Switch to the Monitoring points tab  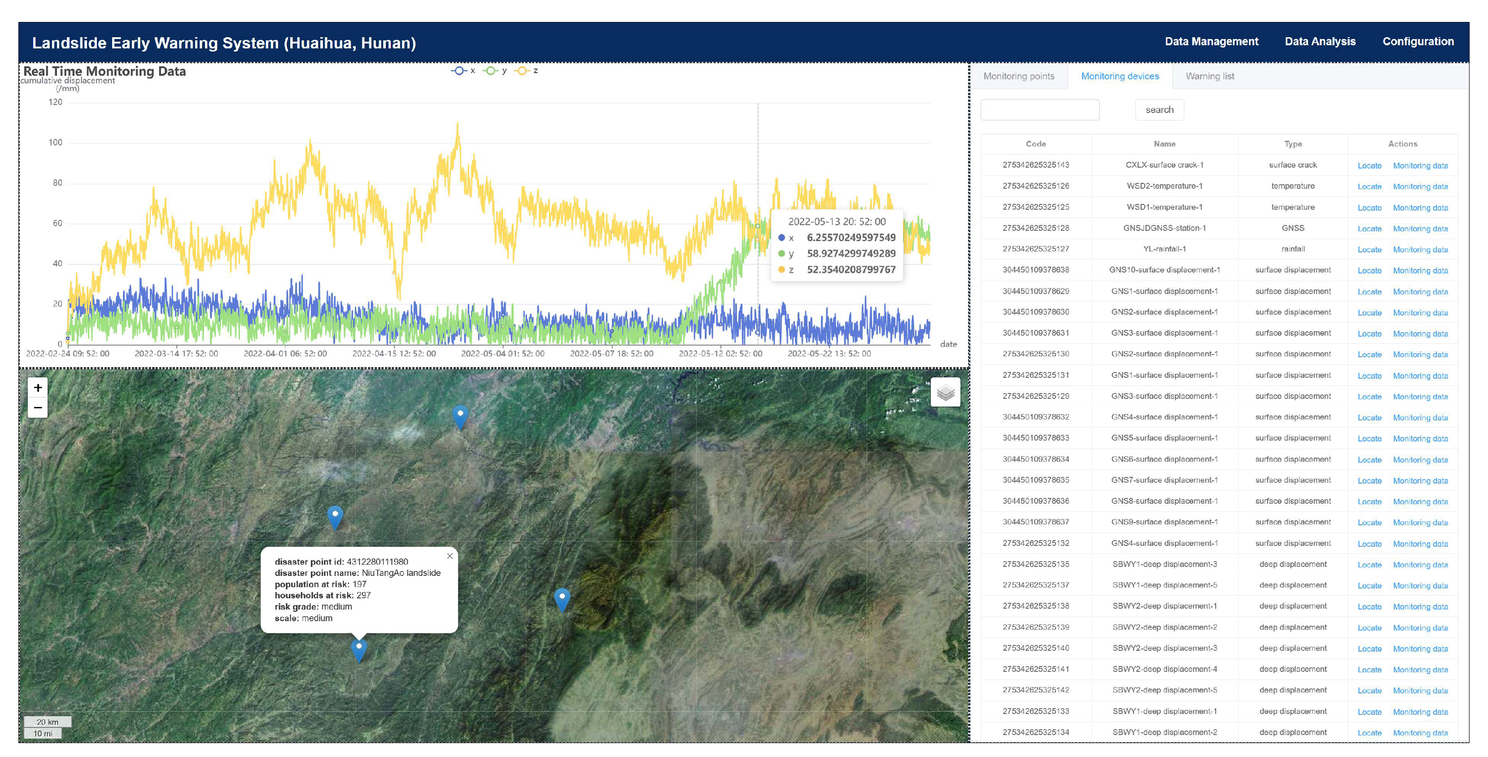pyautogui.click(x=1018, y=76)
